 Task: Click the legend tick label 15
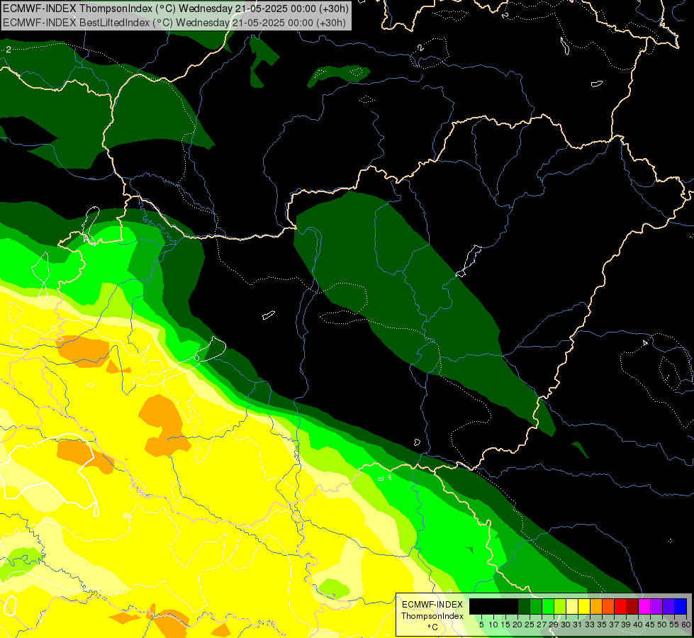point(505,625)
